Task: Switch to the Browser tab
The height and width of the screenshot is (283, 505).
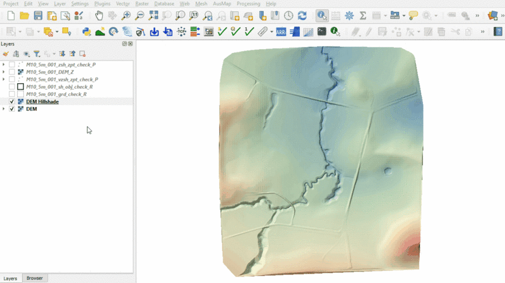Action: coord(34,278)
